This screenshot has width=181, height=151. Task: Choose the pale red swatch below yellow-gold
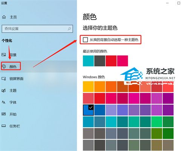(x=88, y=99)
